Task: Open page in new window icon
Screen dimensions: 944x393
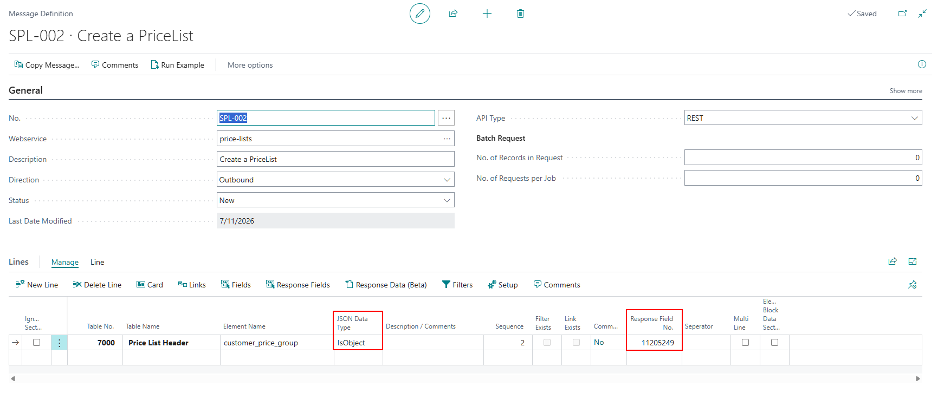Action: (x=902, y=14)
